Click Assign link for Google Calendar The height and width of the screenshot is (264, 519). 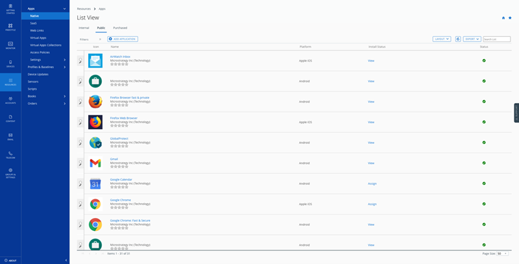[x=372, y=184]
